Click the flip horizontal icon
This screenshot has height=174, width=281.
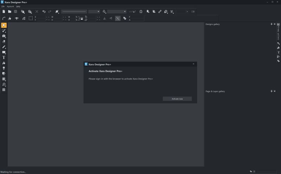[x=104, y=18]
